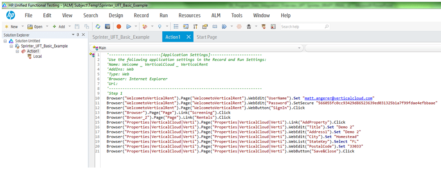441x176 pixels.
Task: Open the Help menu
Action: tap(286, 16)
